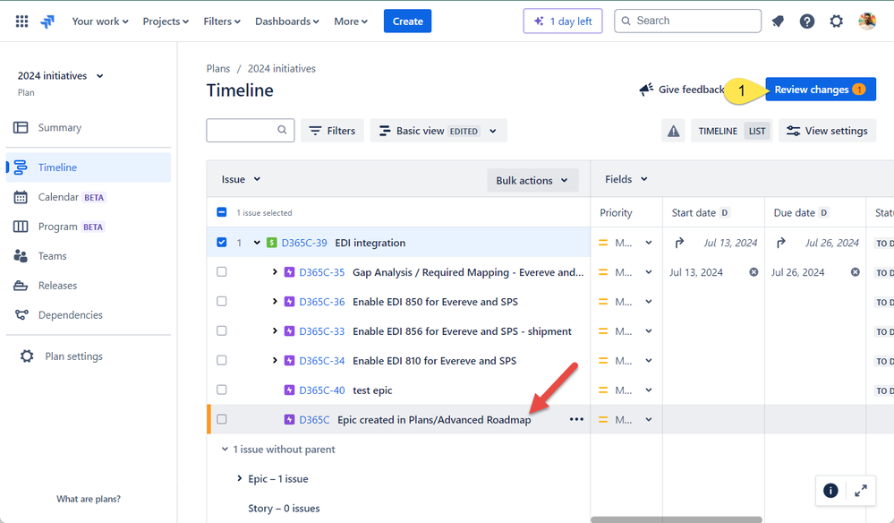Open Teams in the sidebar
894x523 pixels.
[x=89, y=256]
